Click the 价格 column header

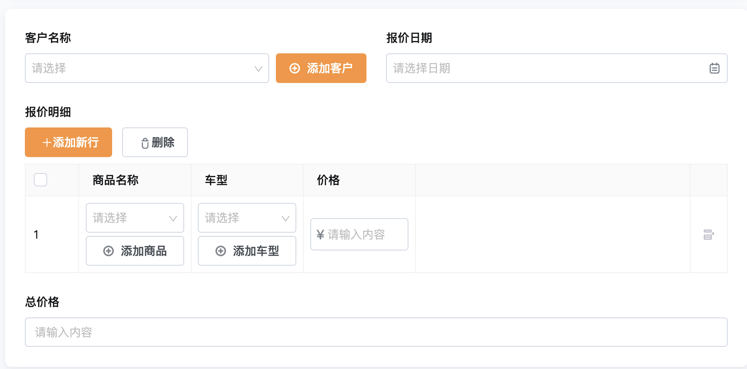pos(329,180)
